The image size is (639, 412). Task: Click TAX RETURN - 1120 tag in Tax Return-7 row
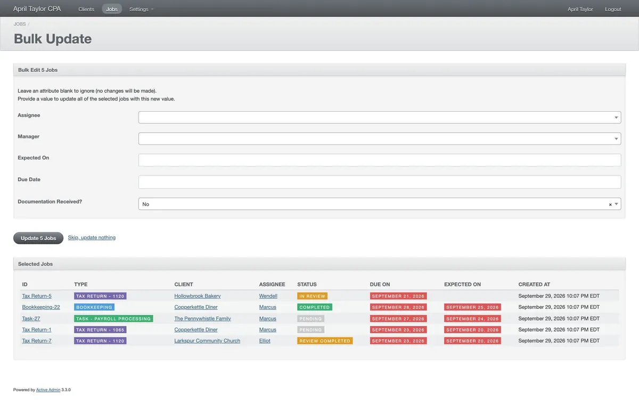pos(100,341)
